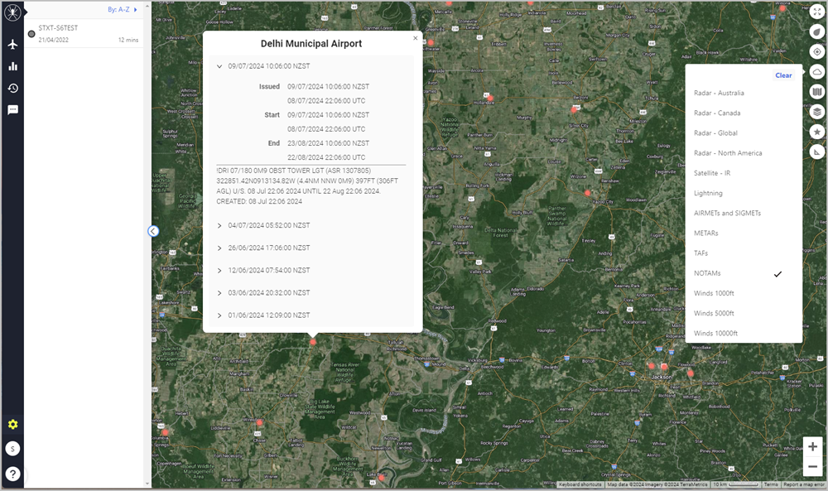
Task: Click the left panel scrollbar down arrow
Action: (147, 483)
